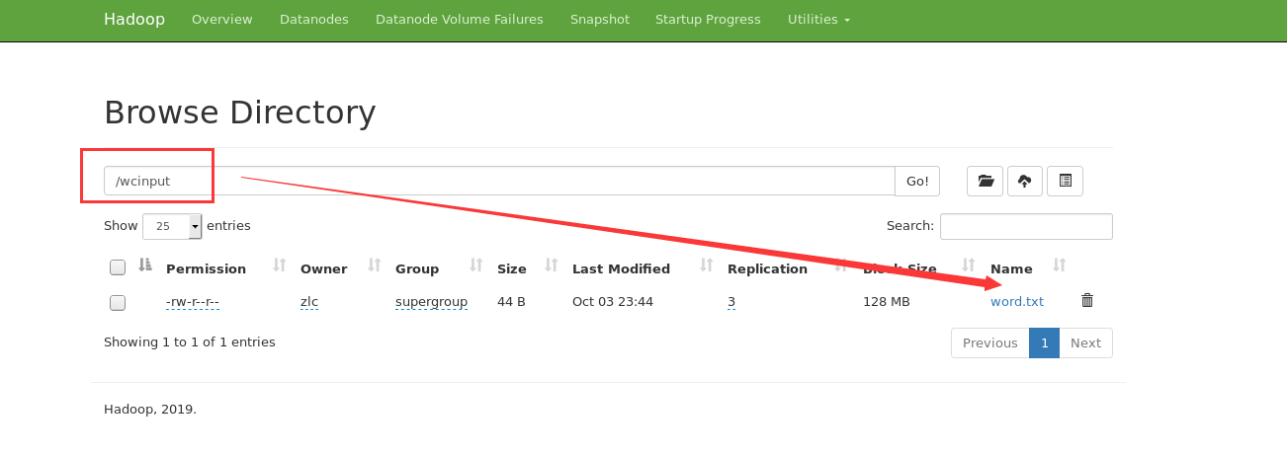Open the parent directory folder icon

[985, 181]
